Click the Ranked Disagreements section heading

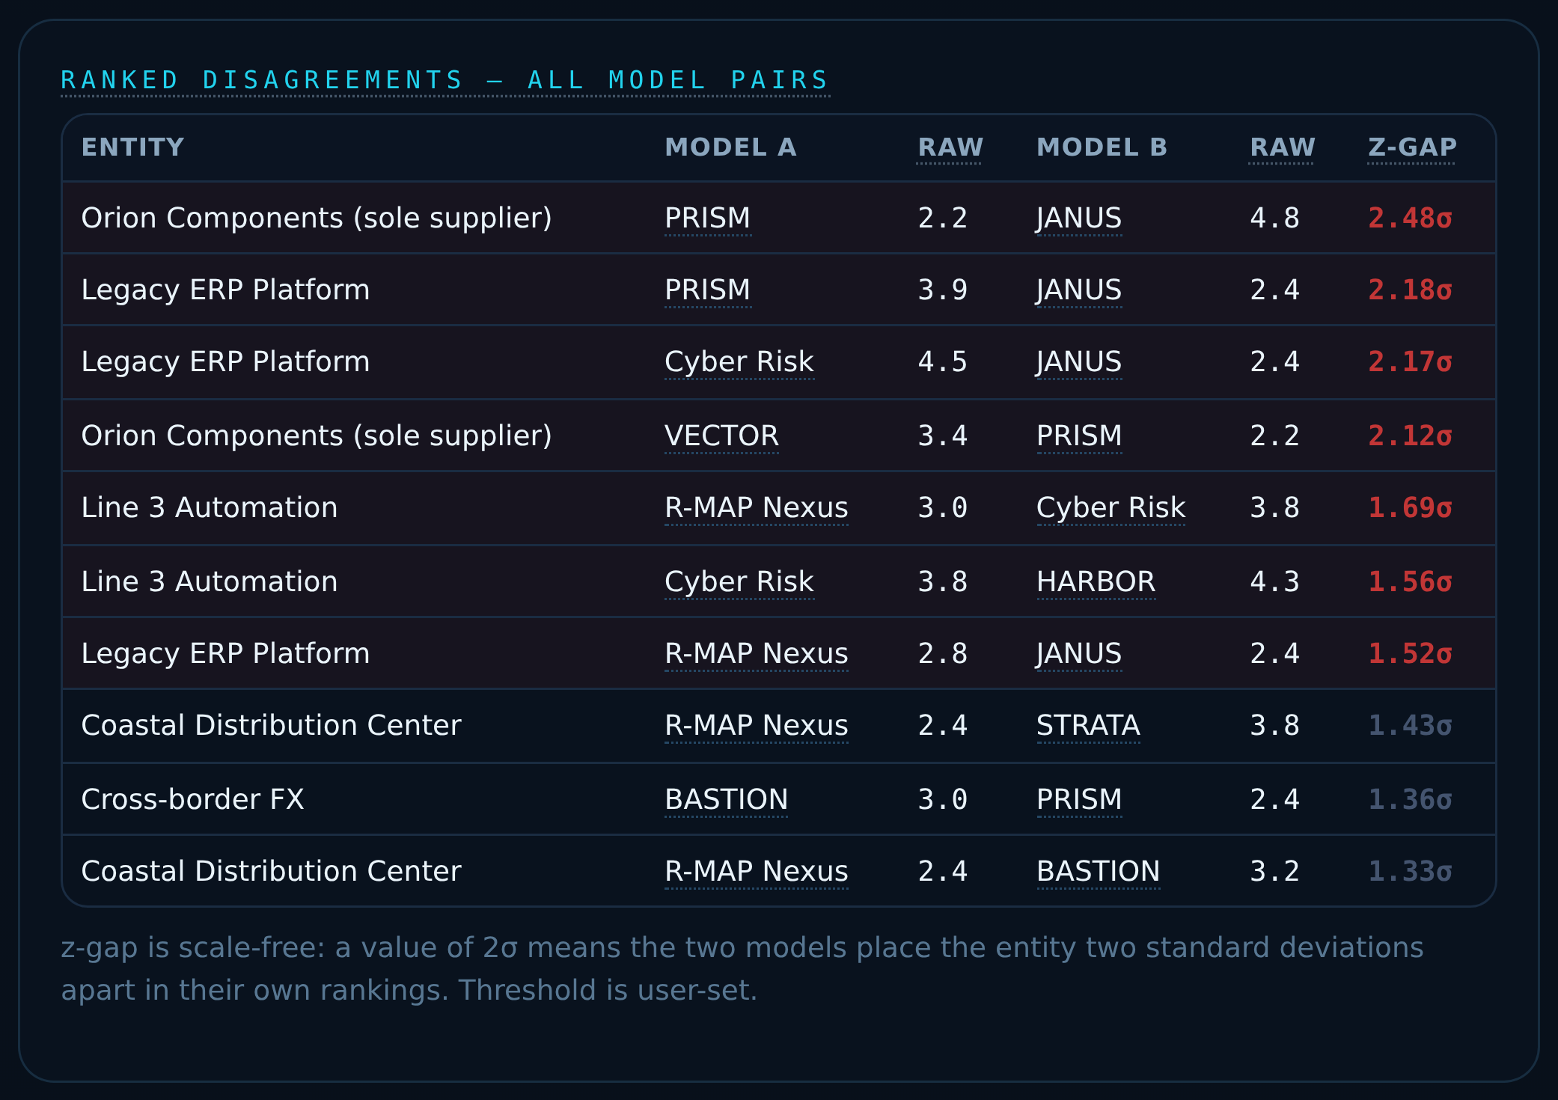pyautogui.click(x=445, y=80)
